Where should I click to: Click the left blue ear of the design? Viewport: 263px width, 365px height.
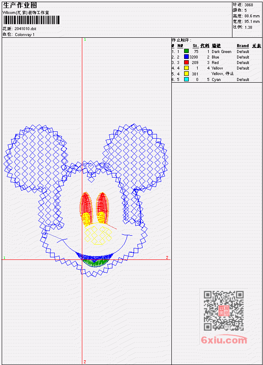tap(36, 158)
